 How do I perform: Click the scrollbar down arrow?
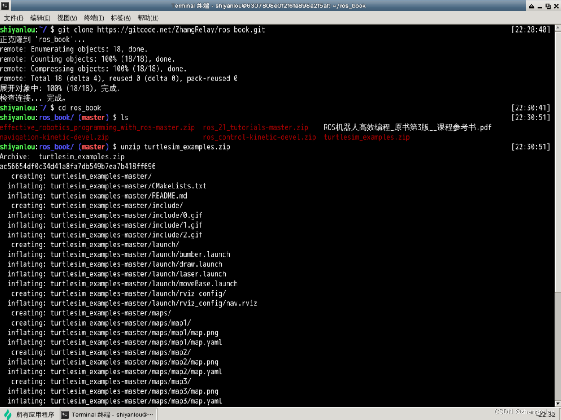point(558,403)
